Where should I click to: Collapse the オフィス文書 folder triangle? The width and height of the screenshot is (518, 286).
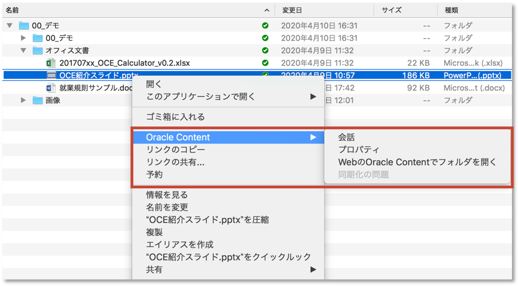click(x=23, y=51)
